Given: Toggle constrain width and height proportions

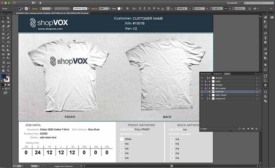Looking at the screenshot, I should [x=226, y=8].
